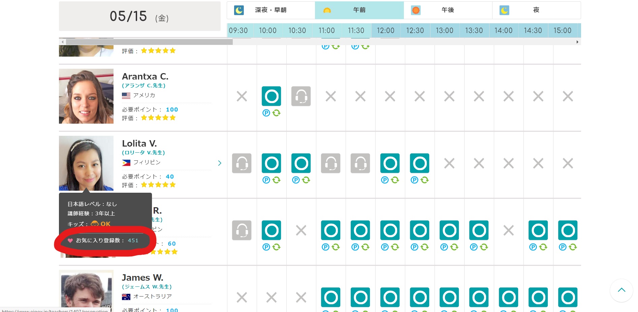Open Arantxa C.'s teacher profile name link

coord(145,76)
